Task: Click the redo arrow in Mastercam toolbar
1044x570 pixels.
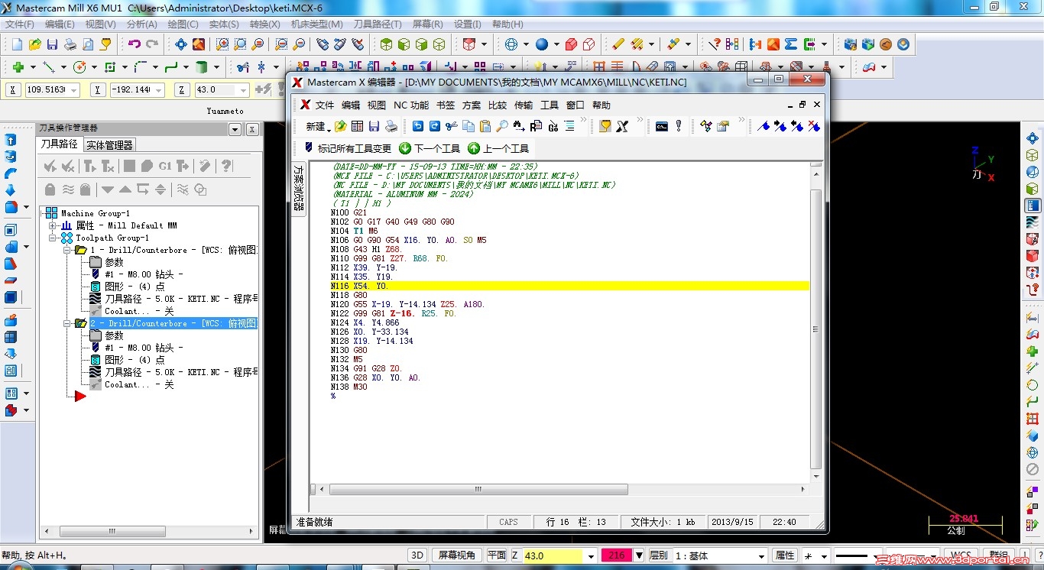Action: pyautogui.click(x=152, y=44)
